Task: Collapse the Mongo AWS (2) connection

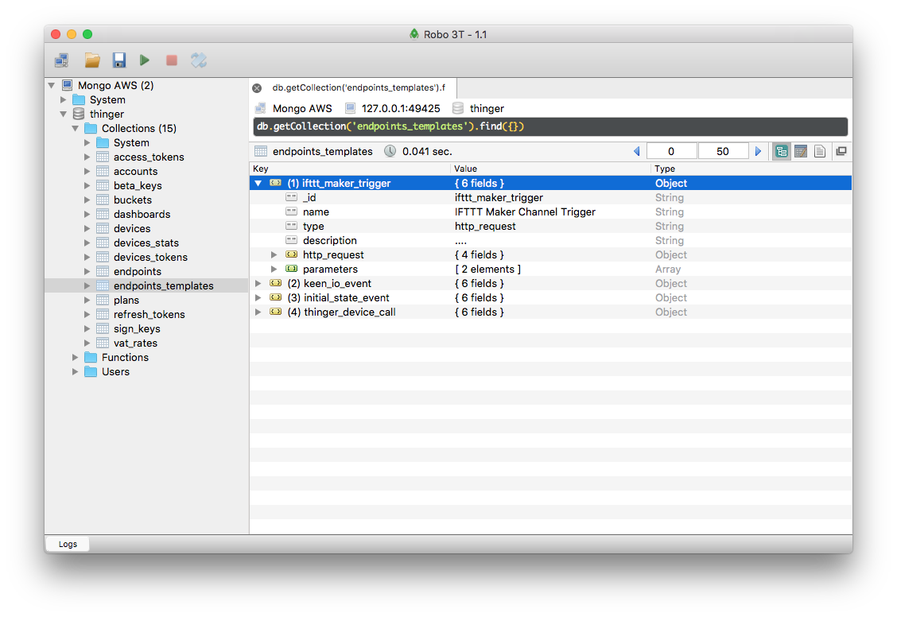Action: [52, 85]
